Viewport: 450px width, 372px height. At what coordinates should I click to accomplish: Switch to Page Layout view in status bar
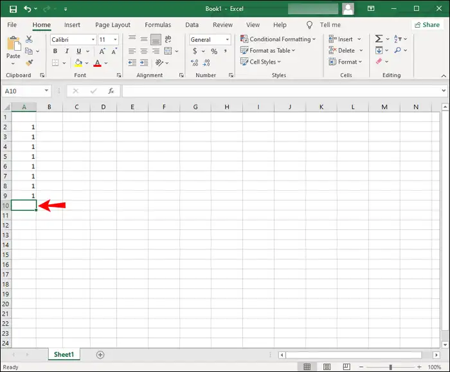(327, 367)
